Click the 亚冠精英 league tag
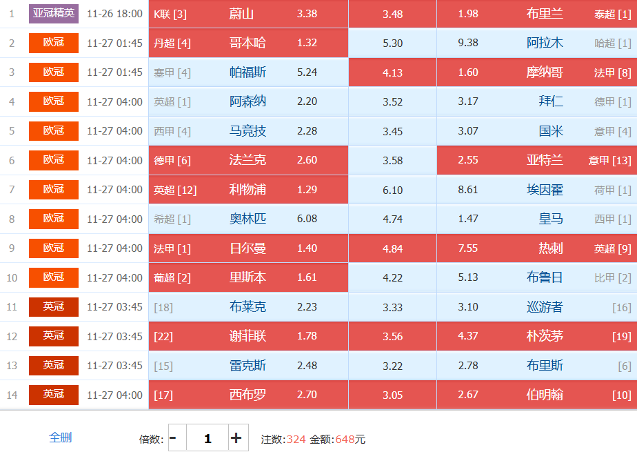Image resolution: width=637 pixels, height=452 pixels. 54,14
